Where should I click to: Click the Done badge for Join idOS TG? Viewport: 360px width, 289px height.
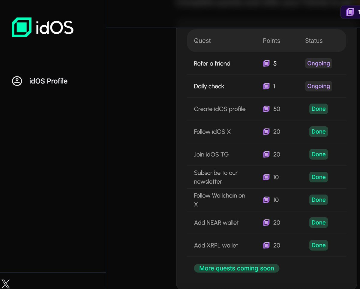[x=319, y=154]
